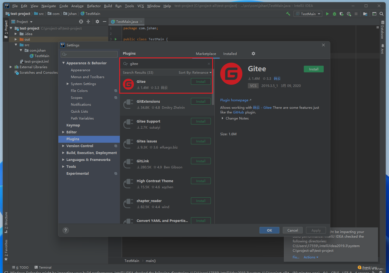
Task: Click the Search Everywhere magnifier icon
Action: [382, 14]
